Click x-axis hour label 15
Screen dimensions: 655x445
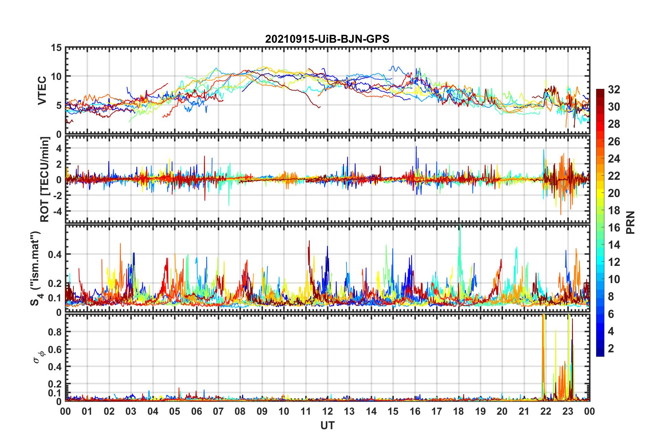[x=393, y=411]
